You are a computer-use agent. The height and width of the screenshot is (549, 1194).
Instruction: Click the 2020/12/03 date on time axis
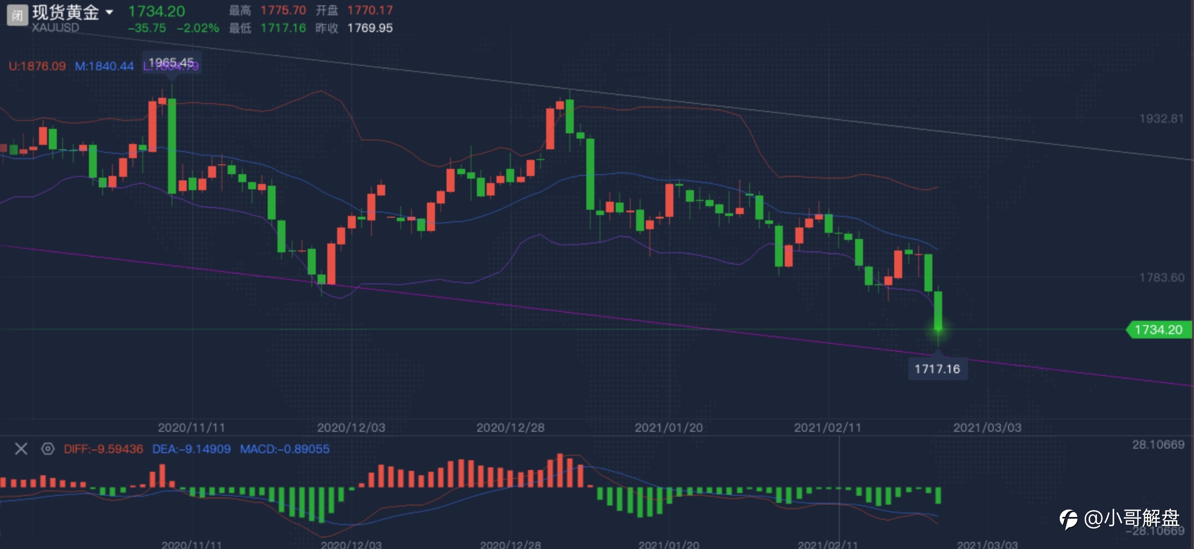click(x=351, y=427)
